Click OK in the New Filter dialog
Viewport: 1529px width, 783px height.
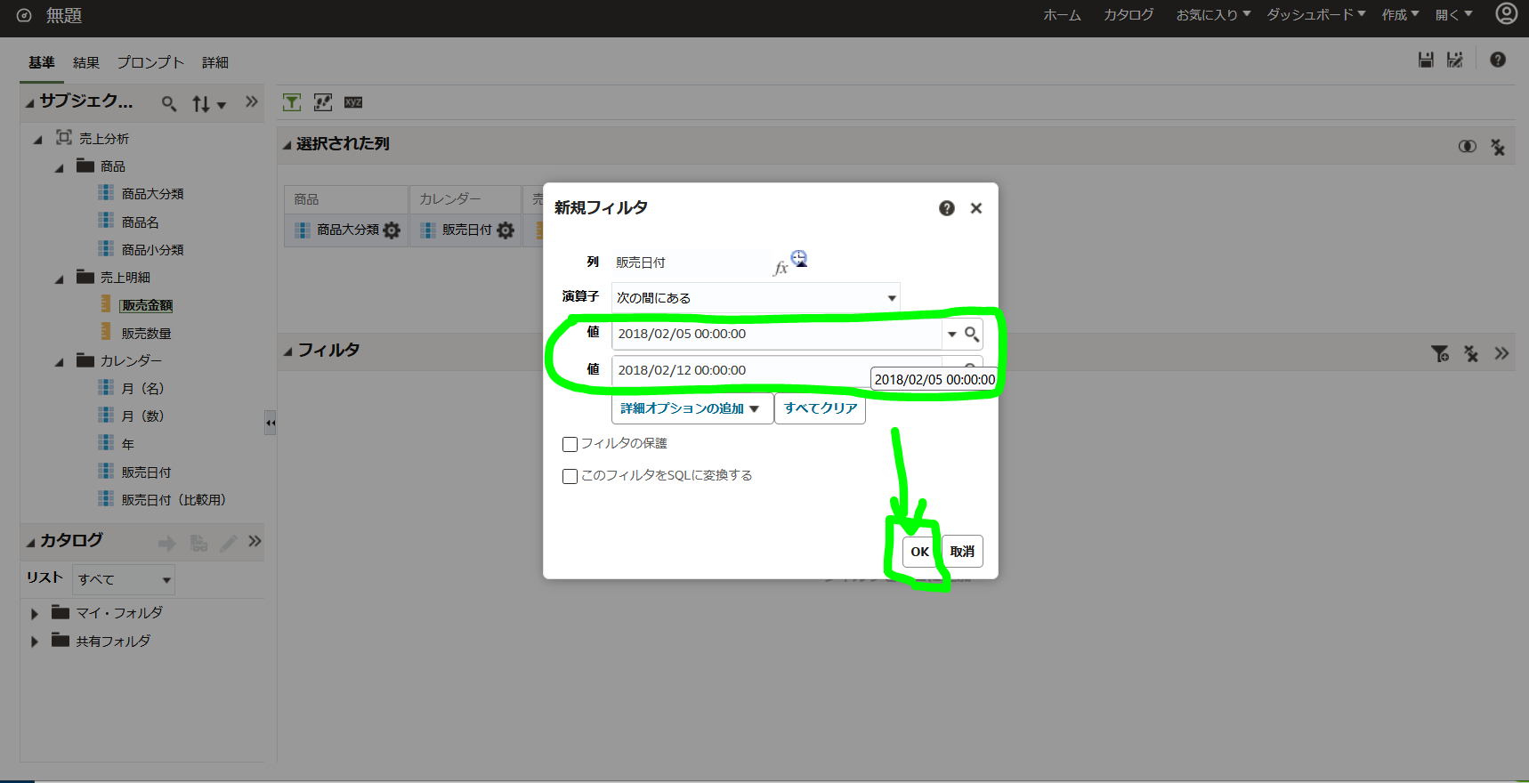click(x=919, y=552)
